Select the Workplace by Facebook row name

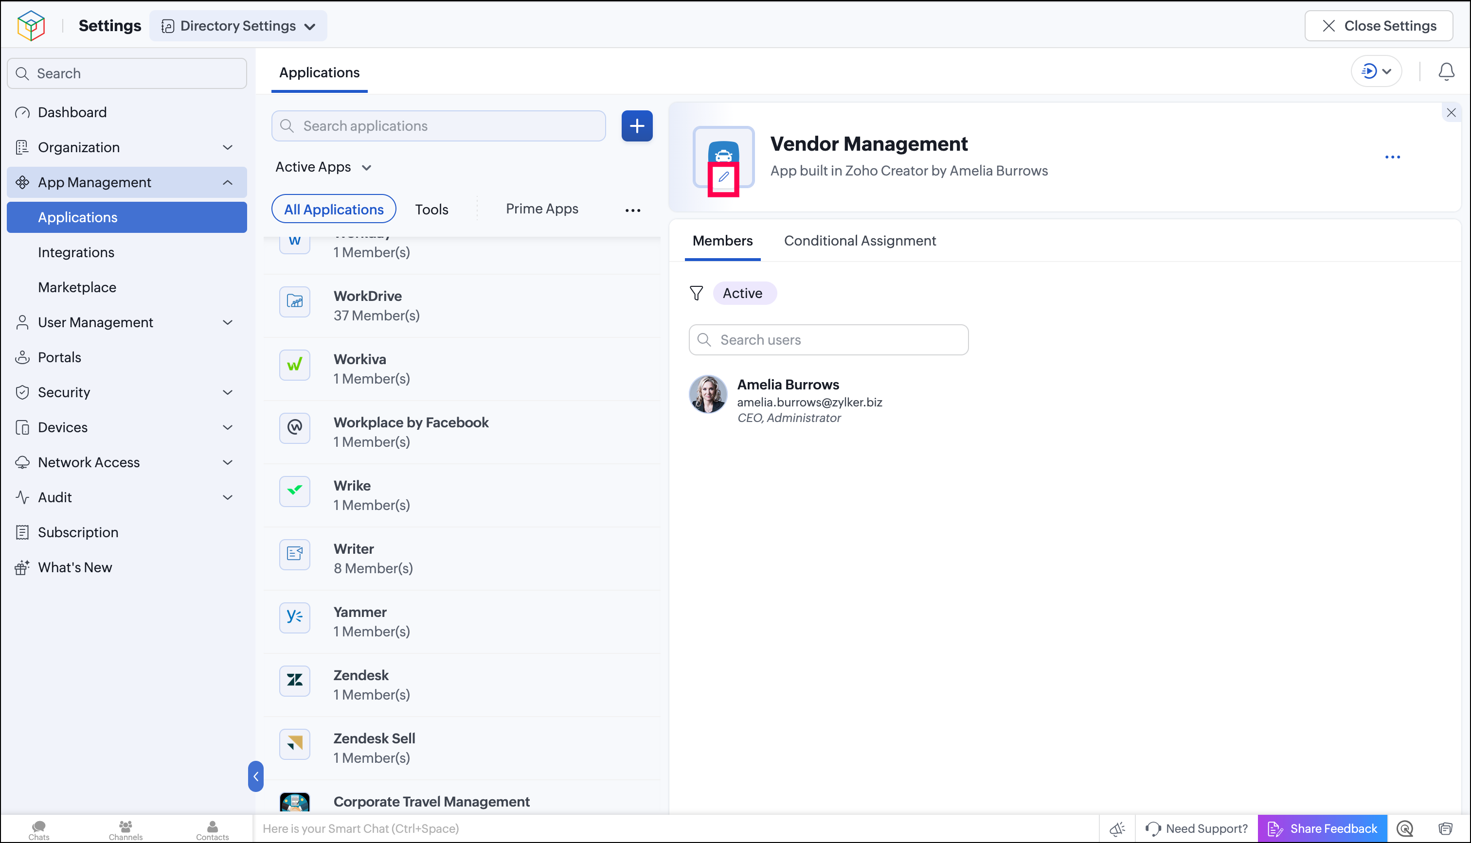(411, 422)
